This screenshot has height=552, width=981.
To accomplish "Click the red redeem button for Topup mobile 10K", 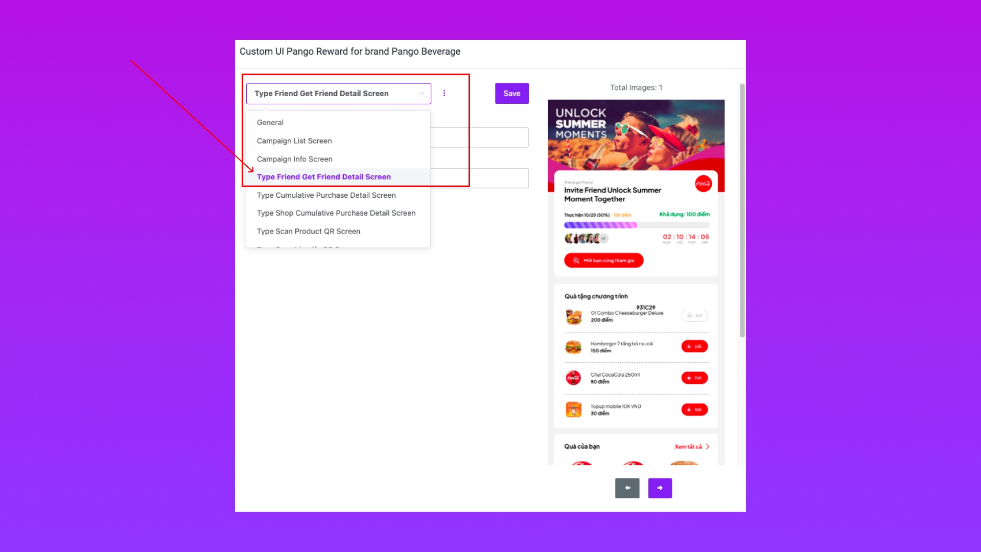I will [694, 409].
